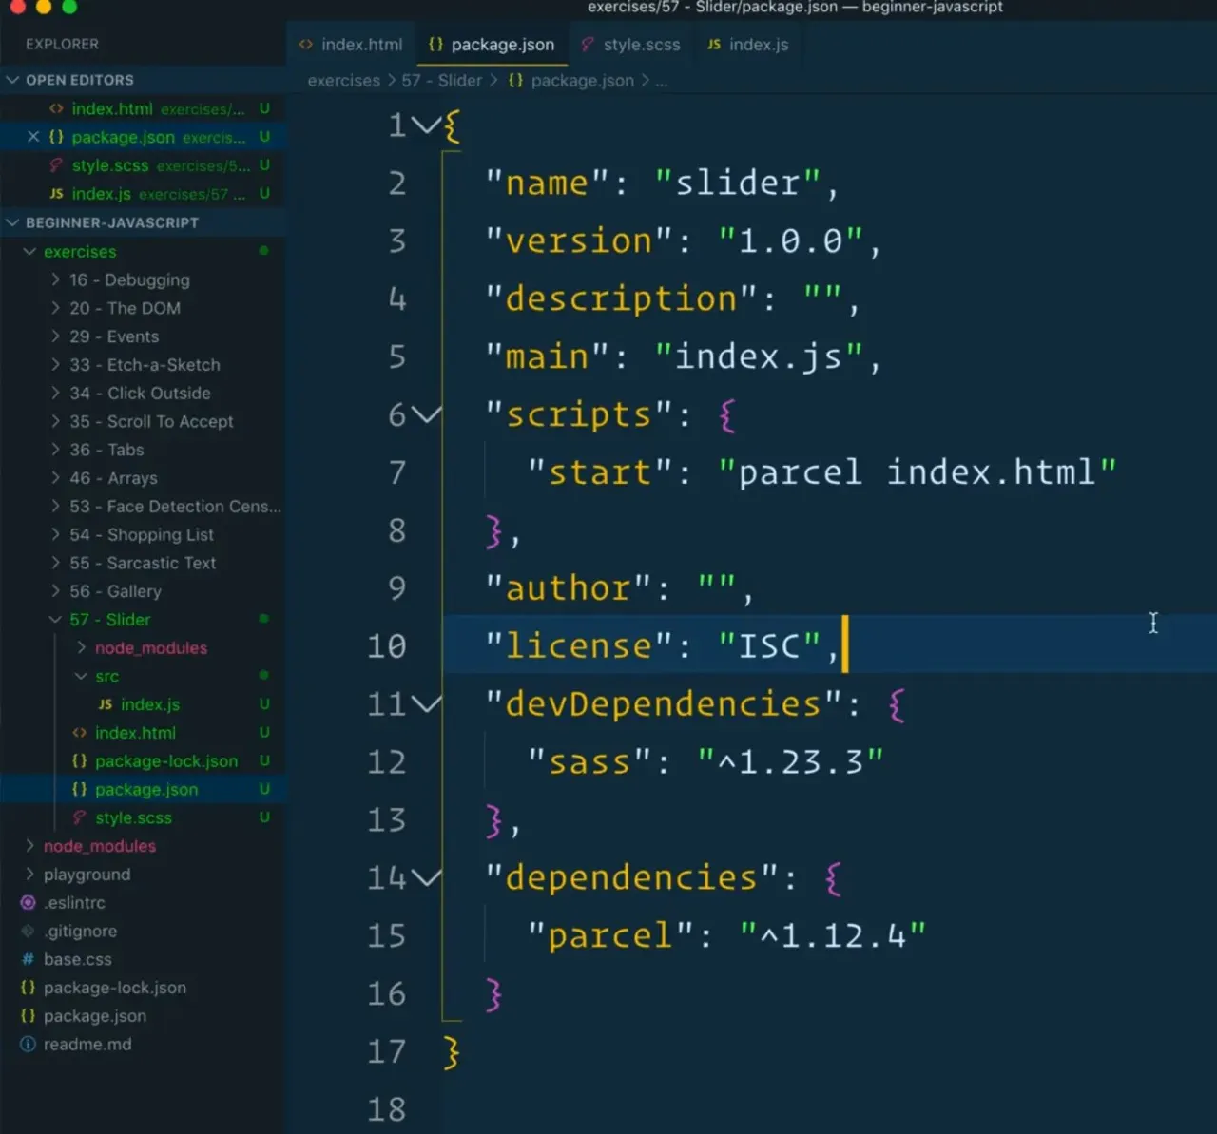Click the X beside package.json in Open Editors
This screenshot has width=1217, height=1134.
click(x=31, y=137)
